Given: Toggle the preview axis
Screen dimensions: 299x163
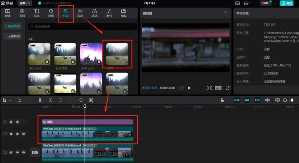Looking at the screenshot, I should point(267,100).
